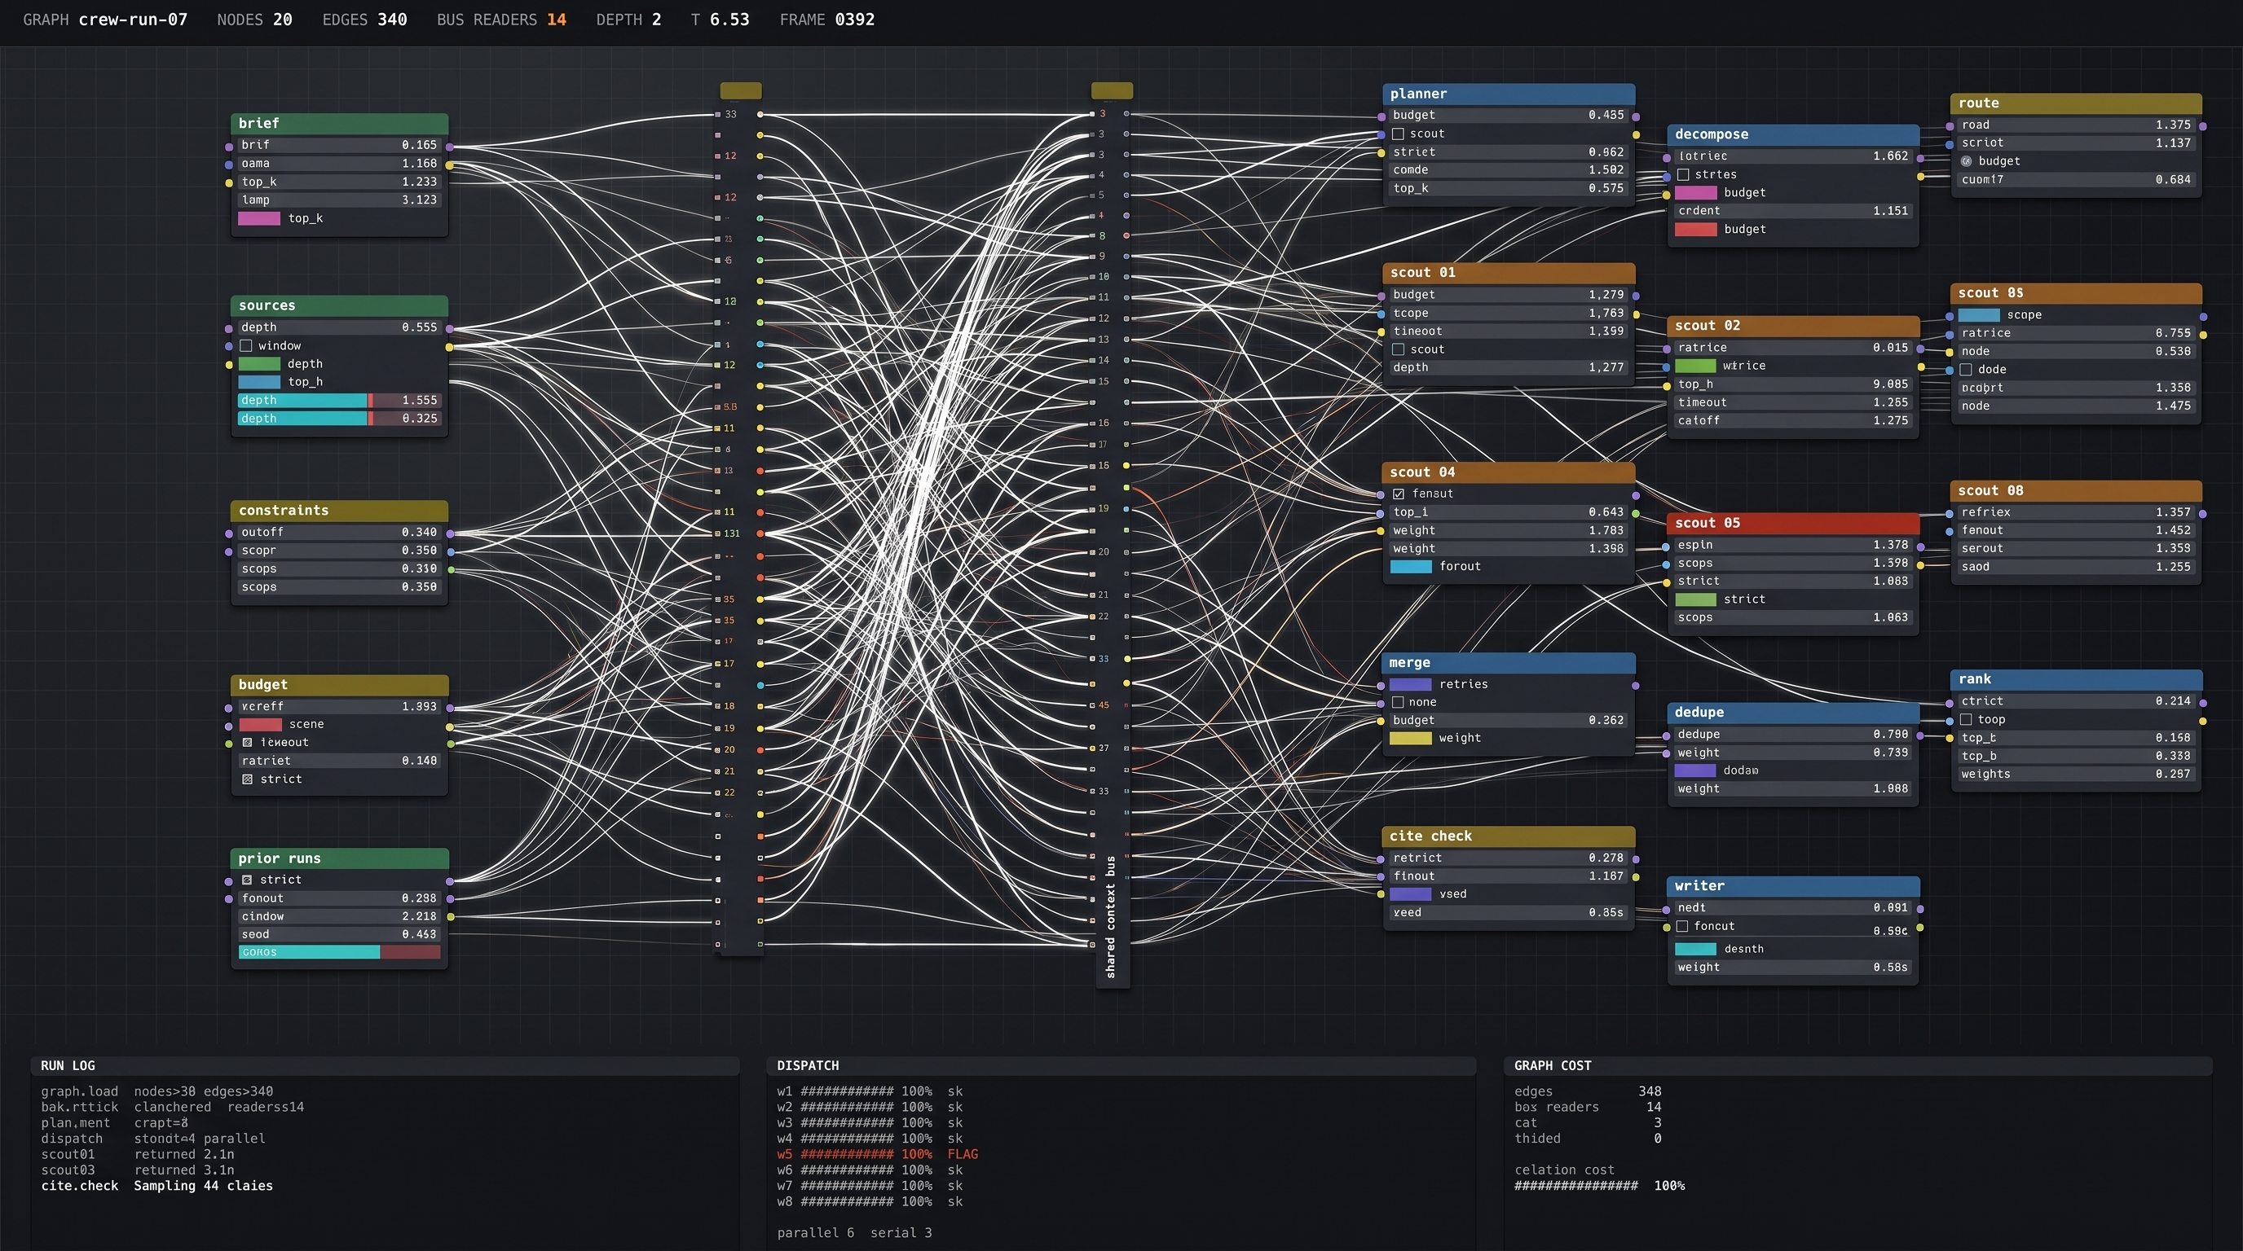
Task: Toggle the strtes checkbox in decompose node
Action: [1683, 175]
